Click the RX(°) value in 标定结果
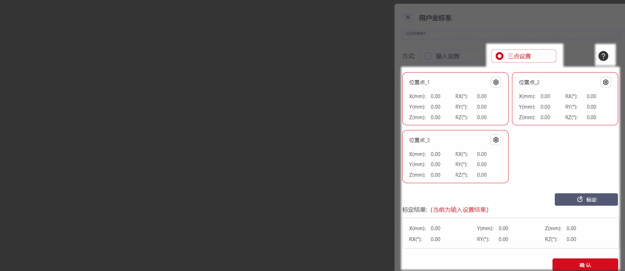Viewport: 625px width, 271px height. [435, 239]
